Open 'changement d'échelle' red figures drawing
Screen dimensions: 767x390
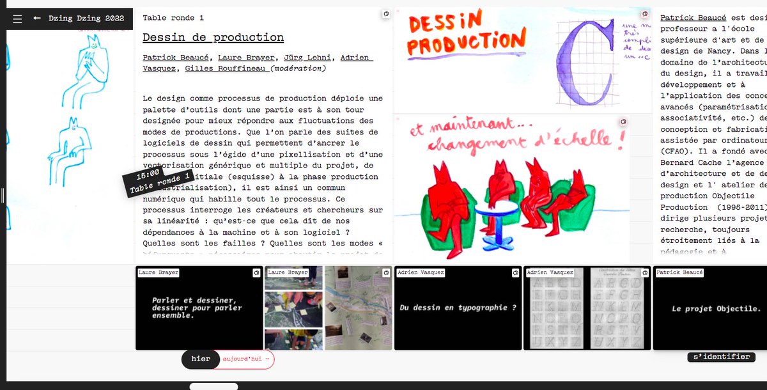pyautogui.click(x=512, y=189)
